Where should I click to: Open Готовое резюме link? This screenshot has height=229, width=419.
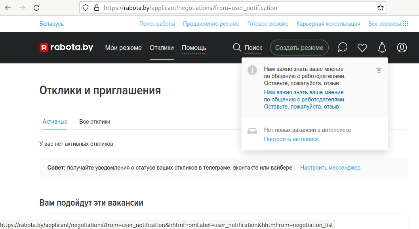[268, 24]
